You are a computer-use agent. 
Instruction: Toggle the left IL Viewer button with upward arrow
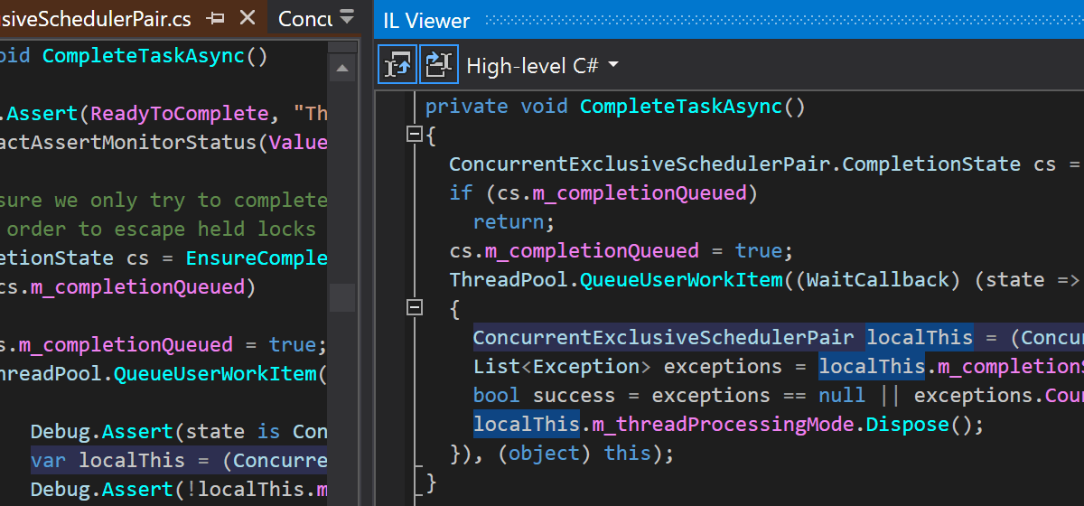tap(398, 65)
